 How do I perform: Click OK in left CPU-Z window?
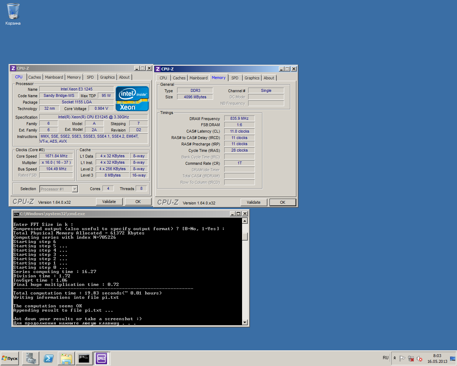pyautogui.click(x=138, y=202)
